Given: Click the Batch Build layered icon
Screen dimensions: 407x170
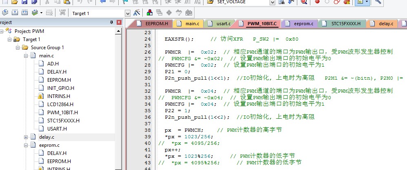Looking at the screenshot, I should [x=35, y=13].
